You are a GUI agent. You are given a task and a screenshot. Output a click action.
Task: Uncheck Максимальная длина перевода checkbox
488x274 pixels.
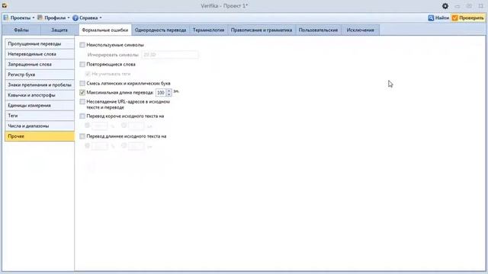point(82,93)
